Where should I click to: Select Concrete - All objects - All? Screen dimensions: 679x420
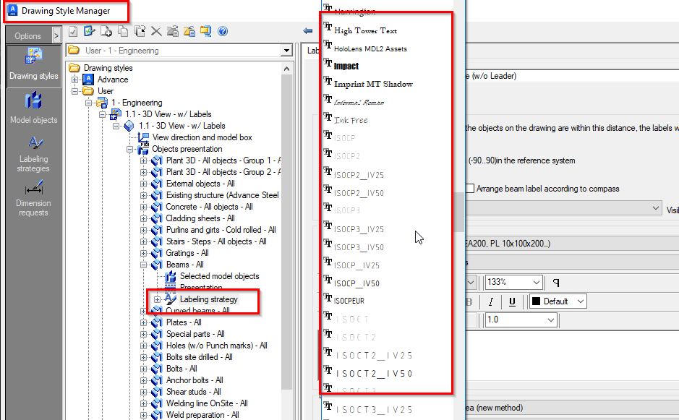click(x=209, y=207)
